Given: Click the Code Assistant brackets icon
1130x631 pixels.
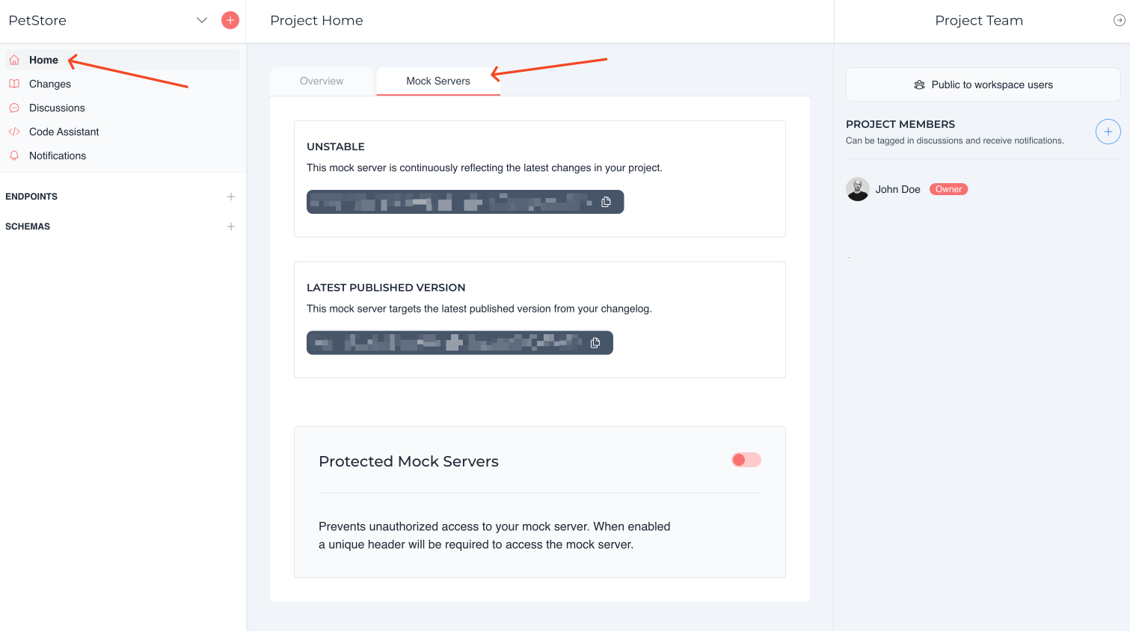Looking at the screenshot, I should pos(14,132).
